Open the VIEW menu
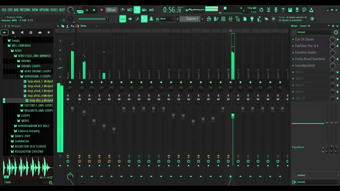Image resolution: width=340 pixels, height=191 pixels. coord(35,10)
